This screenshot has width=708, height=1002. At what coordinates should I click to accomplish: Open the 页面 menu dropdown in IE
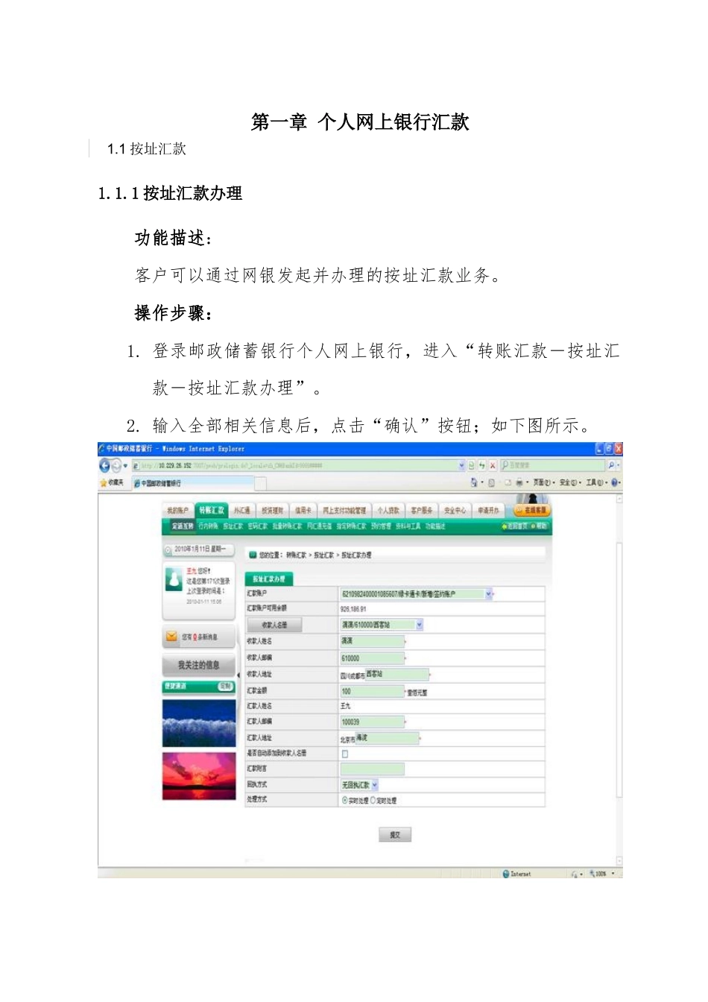pyautogui.click(x=544, y=483)
